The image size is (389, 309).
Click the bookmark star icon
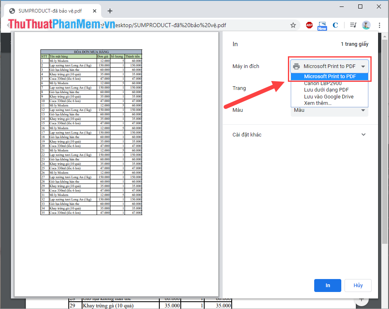[293, 25]
